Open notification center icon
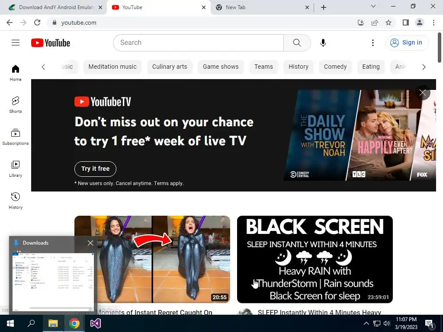This screenshot has width=443, height=332. [x=429, y=324]
